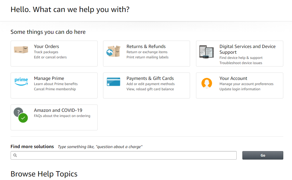Click 'View, reload gift card balance' text
Screen dimensions: 292x180
pos(150,89)
